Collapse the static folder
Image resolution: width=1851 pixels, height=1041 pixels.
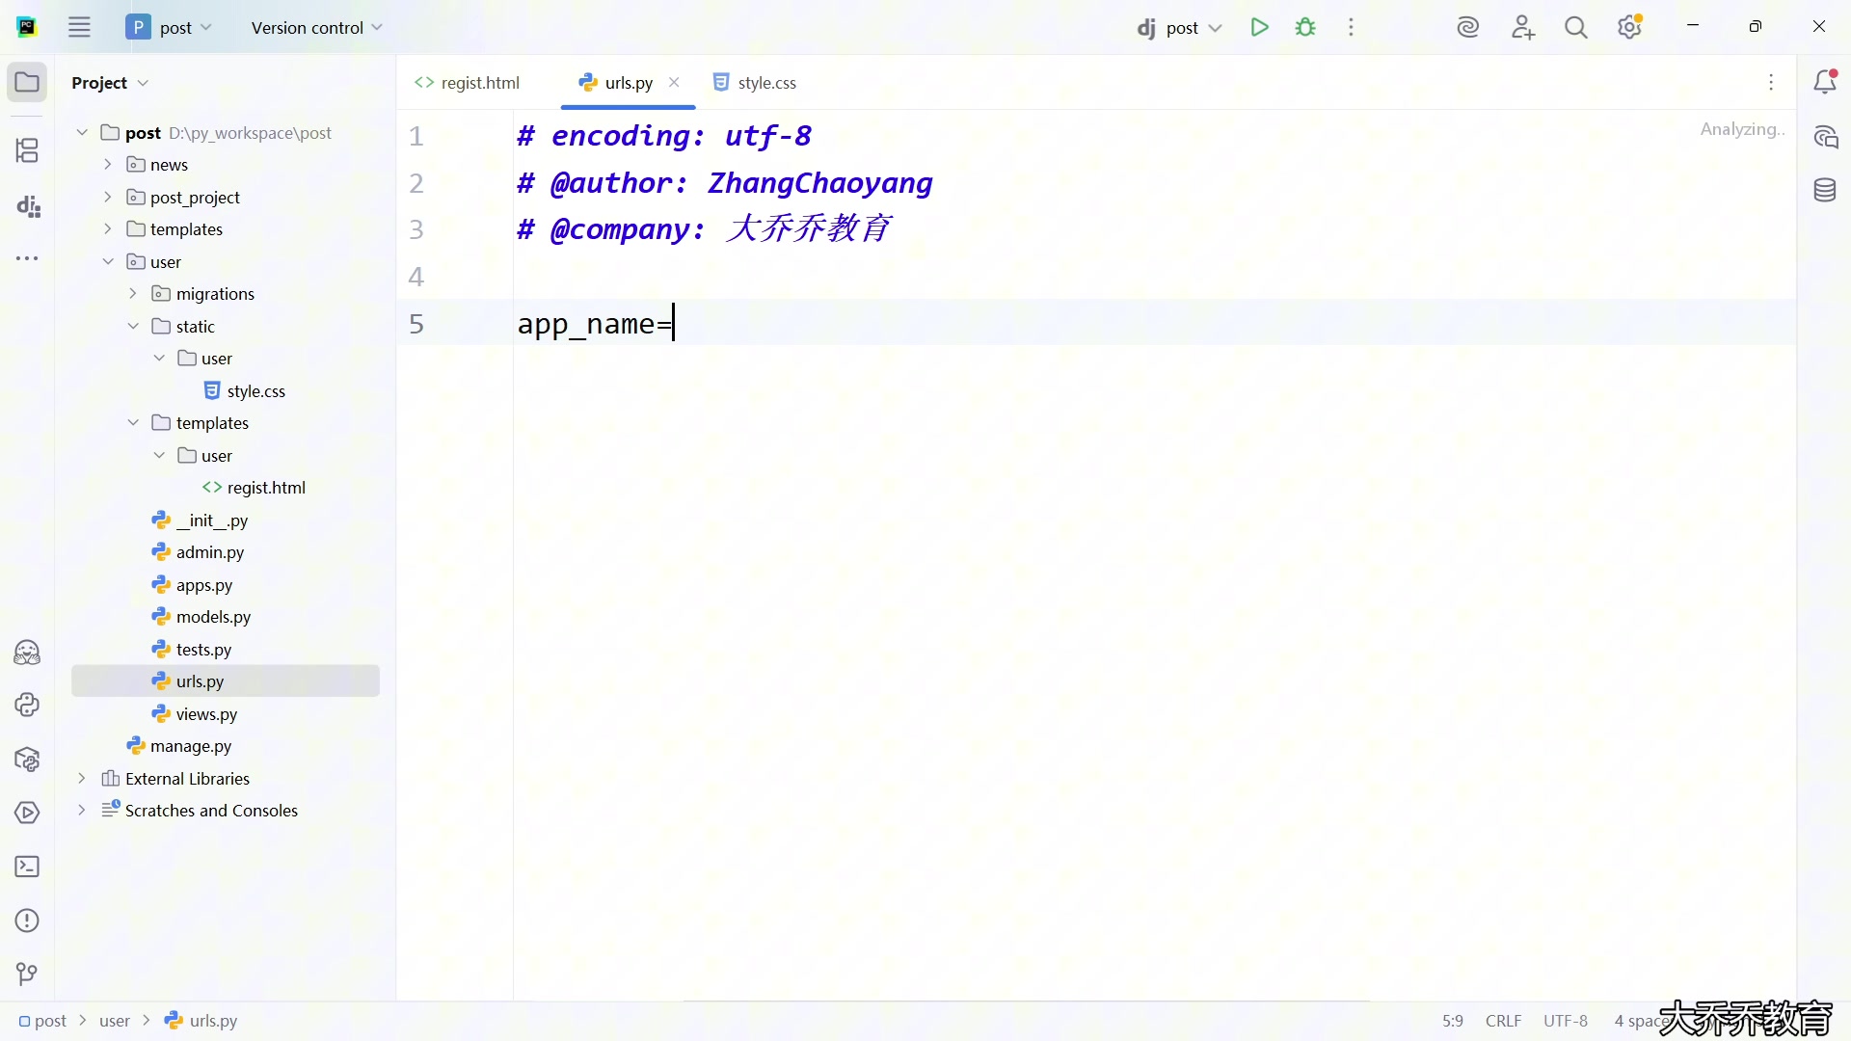click(133, 327)
